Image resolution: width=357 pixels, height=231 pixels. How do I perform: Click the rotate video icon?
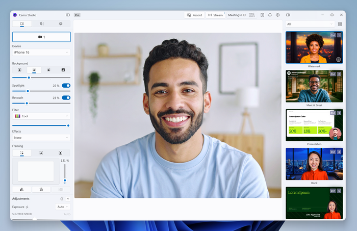pyautogui.click(x=41, y=189)
